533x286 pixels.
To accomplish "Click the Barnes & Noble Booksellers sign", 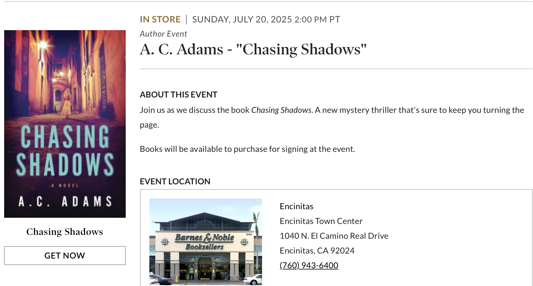I will coord(204,242).
